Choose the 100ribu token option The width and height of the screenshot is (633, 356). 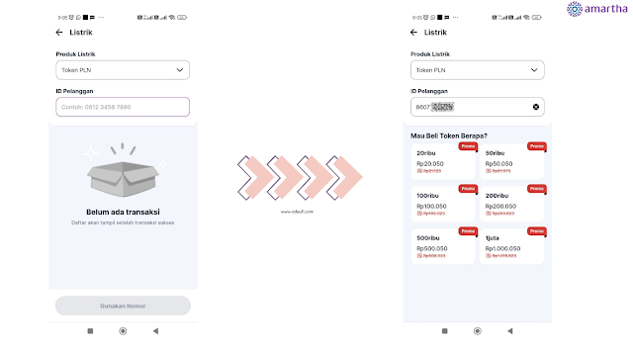443,204
